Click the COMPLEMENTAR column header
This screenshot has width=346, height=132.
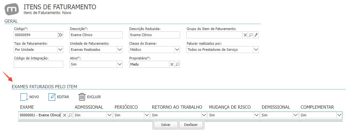click(x=317, y=107)
